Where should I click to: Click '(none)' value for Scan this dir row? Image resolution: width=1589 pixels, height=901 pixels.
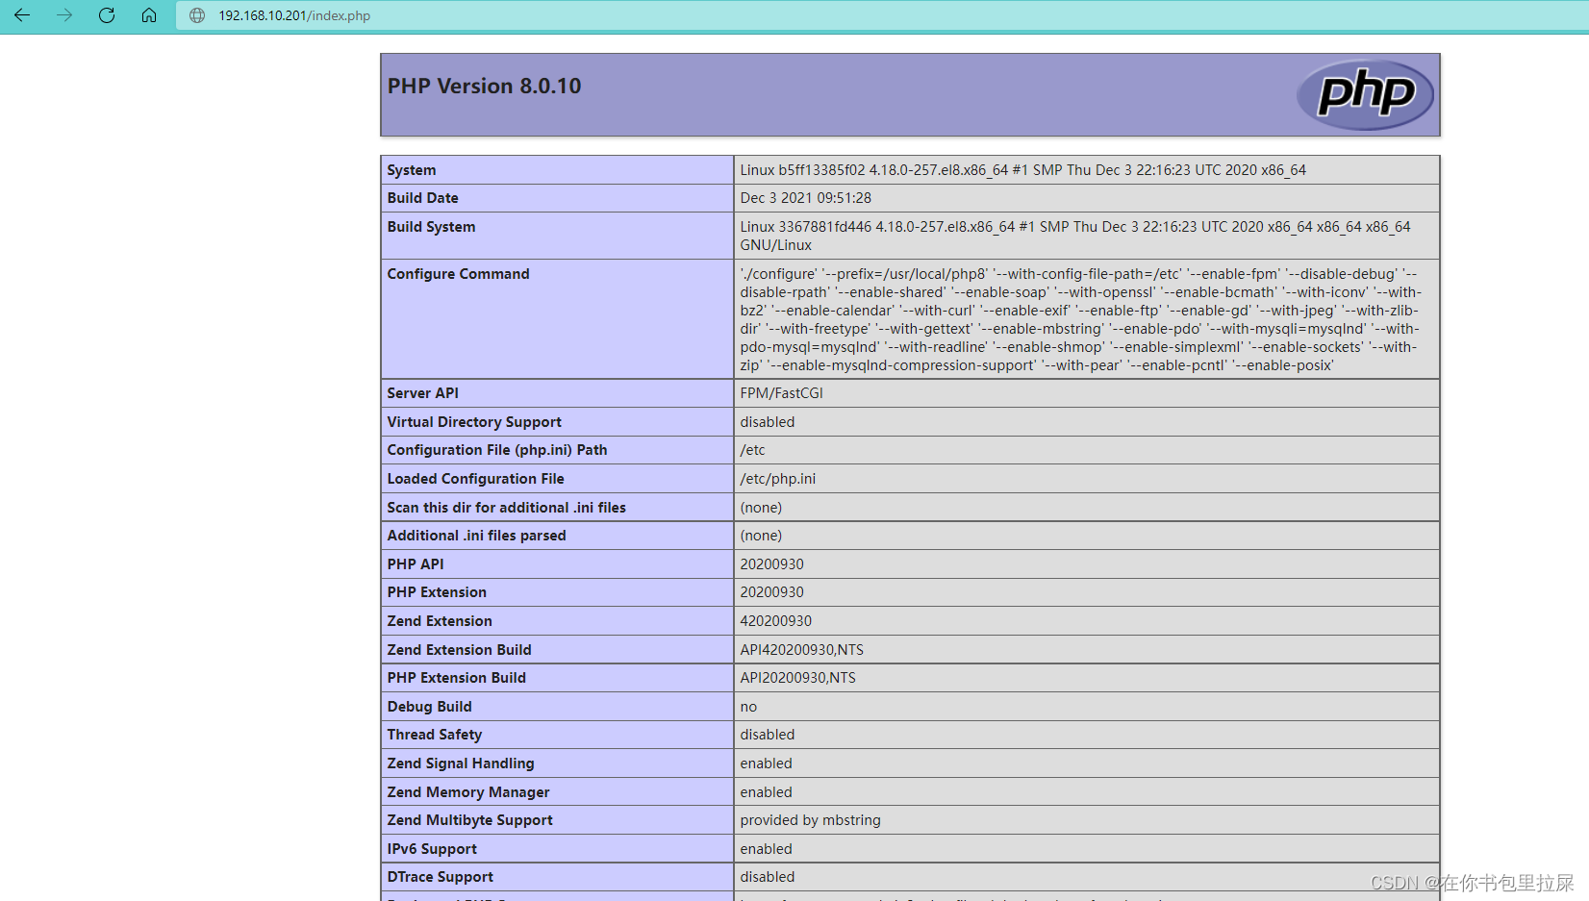pyautogui.click(x=761, y=508)
